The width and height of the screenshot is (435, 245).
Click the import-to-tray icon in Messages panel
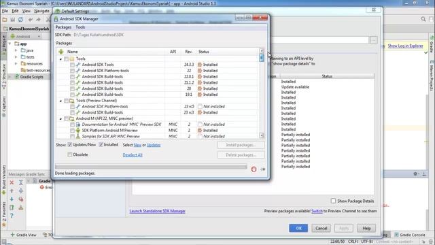pos(21,208)
